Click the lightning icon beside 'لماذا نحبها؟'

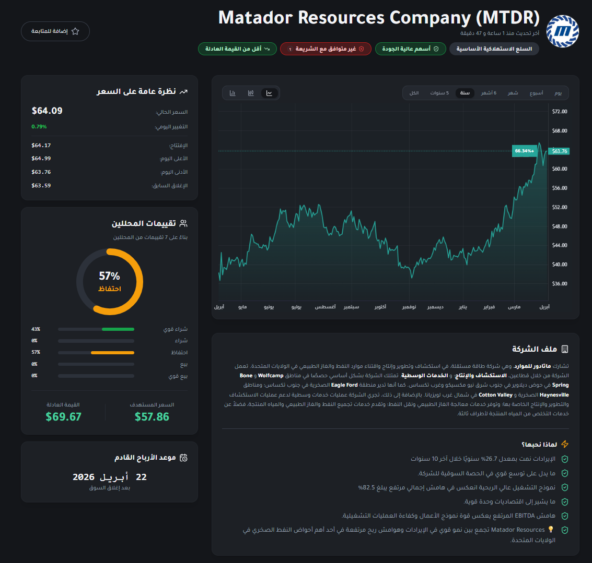[565, 444]
